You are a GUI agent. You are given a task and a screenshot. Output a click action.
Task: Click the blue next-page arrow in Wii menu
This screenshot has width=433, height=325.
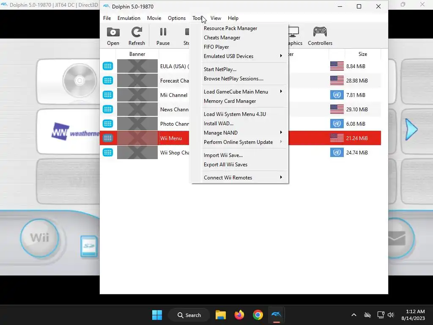(x=411, y=129)
